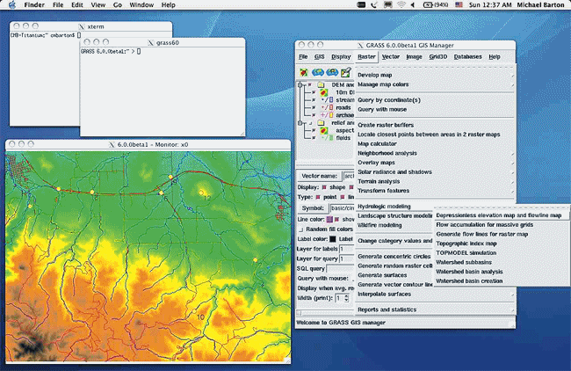Click the third blue globe toolbar icon

pyautogui.click(x=332, y=72)
